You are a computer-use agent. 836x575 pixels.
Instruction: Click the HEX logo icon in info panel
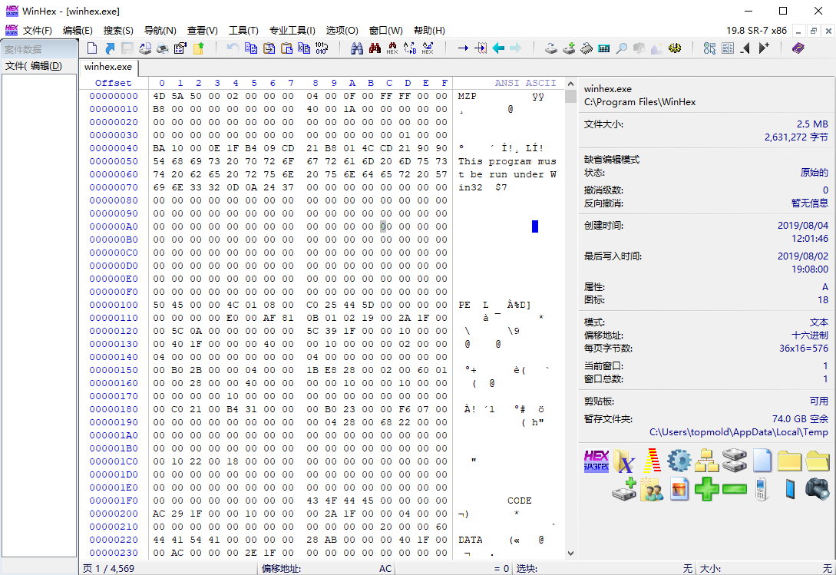point(596,461)
